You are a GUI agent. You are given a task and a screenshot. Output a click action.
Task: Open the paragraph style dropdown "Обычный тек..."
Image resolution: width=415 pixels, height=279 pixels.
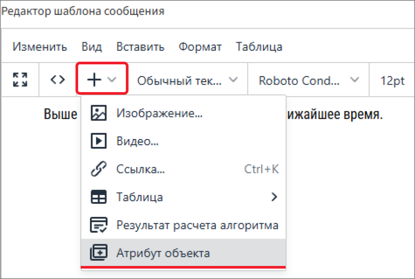click(x=188, y=80)
